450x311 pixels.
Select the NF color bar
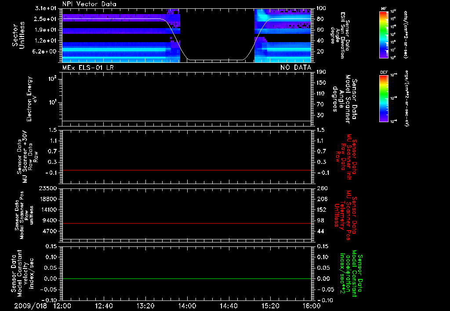384,34
